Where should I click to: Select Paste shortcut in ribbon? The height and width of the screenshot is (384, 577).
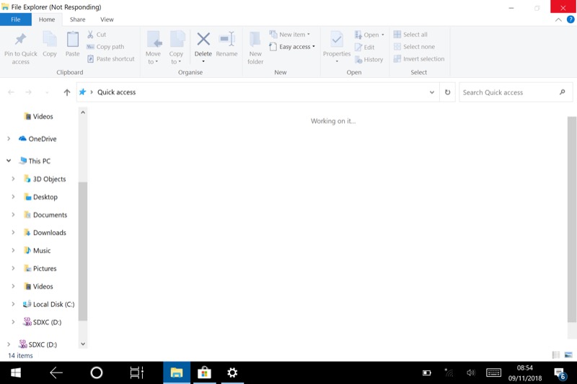[x=111, y=59]
